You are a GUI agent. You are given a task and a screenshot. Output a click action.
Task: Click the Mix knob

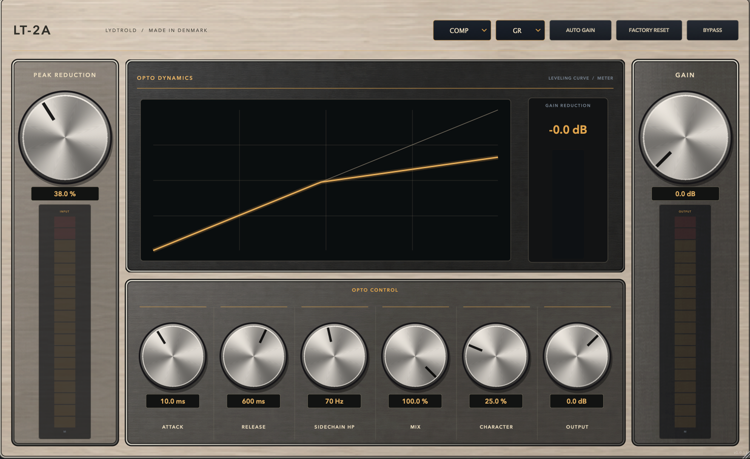(x=415, y=356)
